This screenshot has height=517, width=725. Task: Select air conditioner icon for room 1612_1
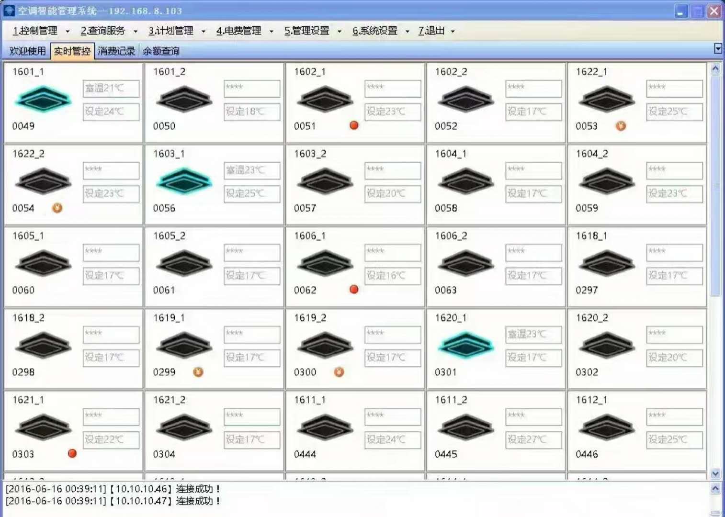tap(607, 427)
